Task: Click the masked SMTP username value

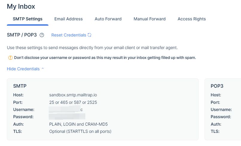Action: tap(66, 109)
